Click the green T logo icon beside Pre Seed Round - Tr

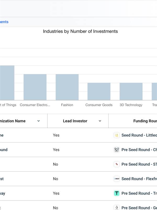[x=116, y=193]
